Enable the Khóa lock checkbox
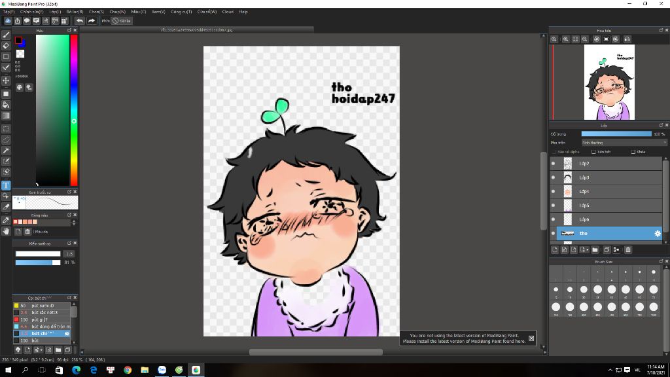The width and height of the screenshot is (670, 377). pyautogui.click(x=633, y=152)
